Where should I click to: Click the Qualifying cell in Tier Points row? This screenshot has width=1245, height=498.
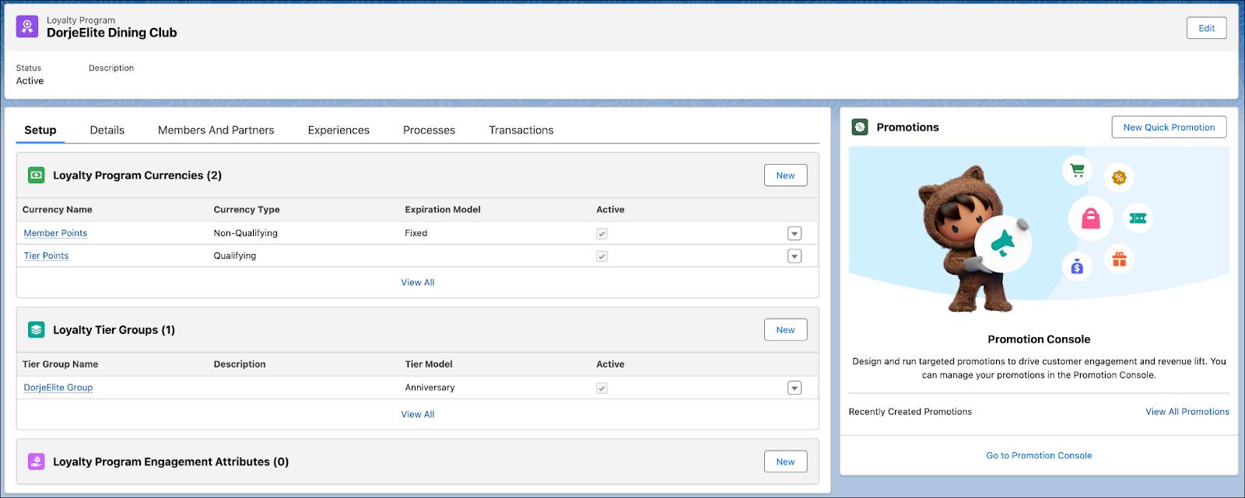tap(235, 256)
